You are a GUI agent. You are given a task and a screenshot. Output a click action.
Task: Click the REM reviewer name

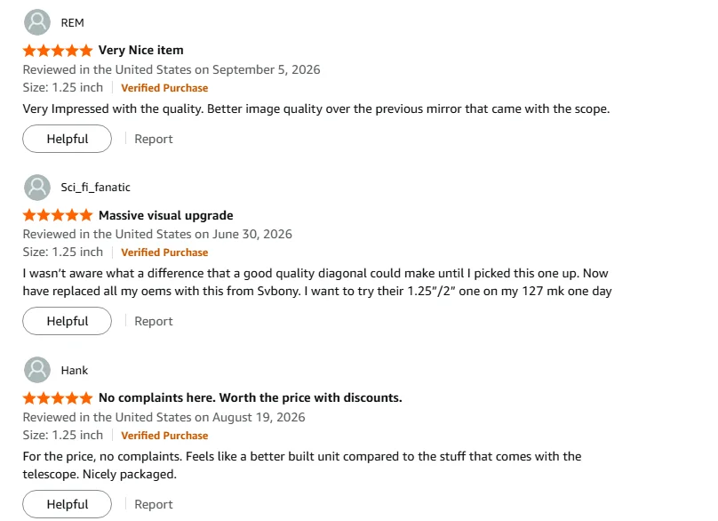pyautogui.click(x=72, y=23)
